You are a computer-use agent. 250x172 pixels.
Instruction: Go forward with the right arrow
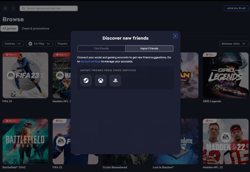[13, 8]
